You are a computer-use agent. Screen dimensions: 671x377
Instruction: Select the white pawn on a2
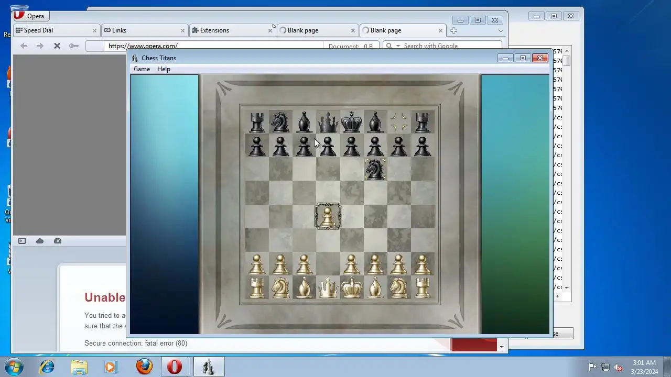coord(257,264)
